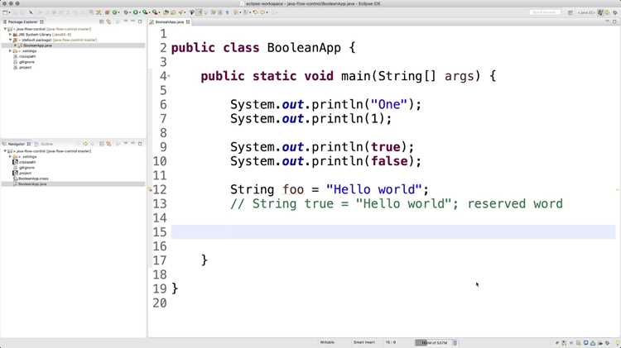Maximize the Package Explorer view
621x348 pixels.
pyautogui.click(x=140, y=21)
